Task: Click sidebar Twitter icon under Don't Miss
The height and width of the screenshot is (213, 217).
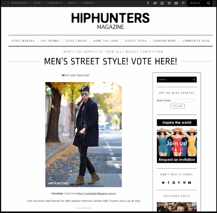Action: coord(163,183)
